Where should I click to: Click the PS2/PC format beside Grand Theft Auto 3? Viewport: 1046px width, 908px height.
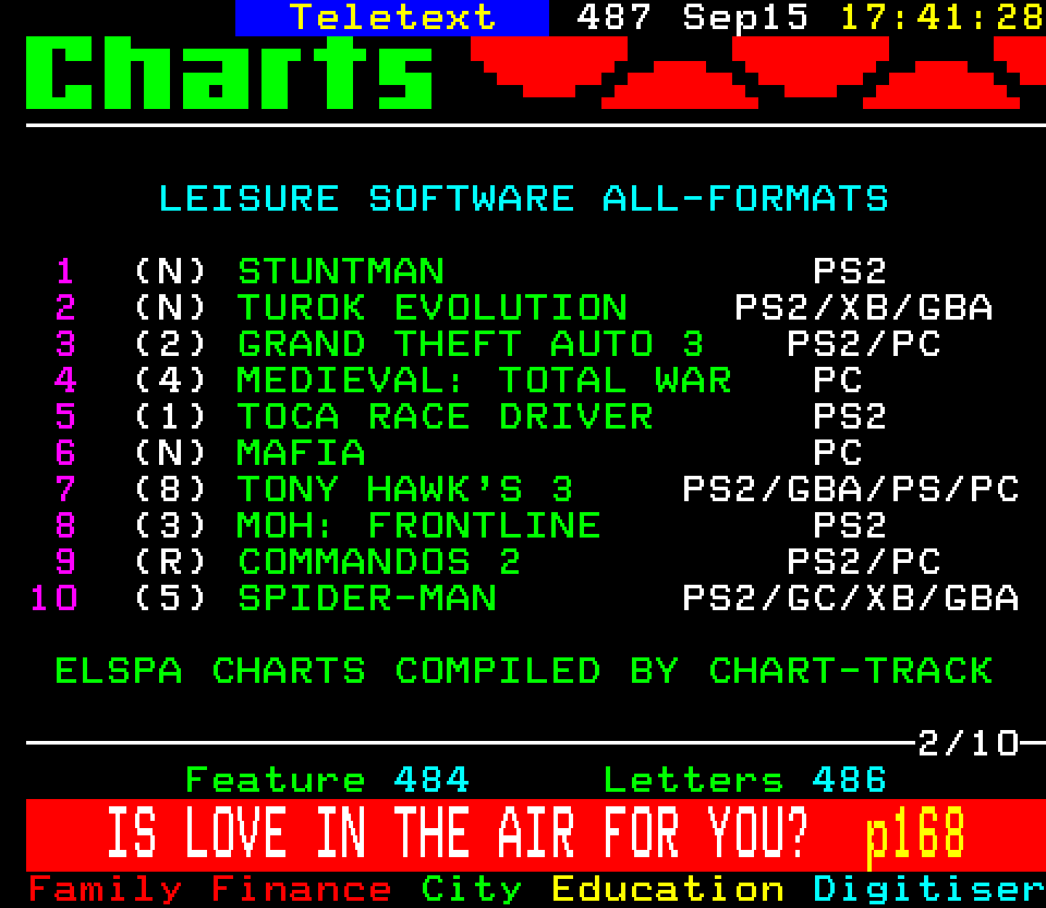click(864, 344)
